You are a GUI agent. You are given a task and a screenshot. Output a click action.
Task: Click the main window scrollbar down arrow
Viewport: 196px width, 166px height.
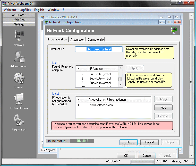tap(191, 156)
